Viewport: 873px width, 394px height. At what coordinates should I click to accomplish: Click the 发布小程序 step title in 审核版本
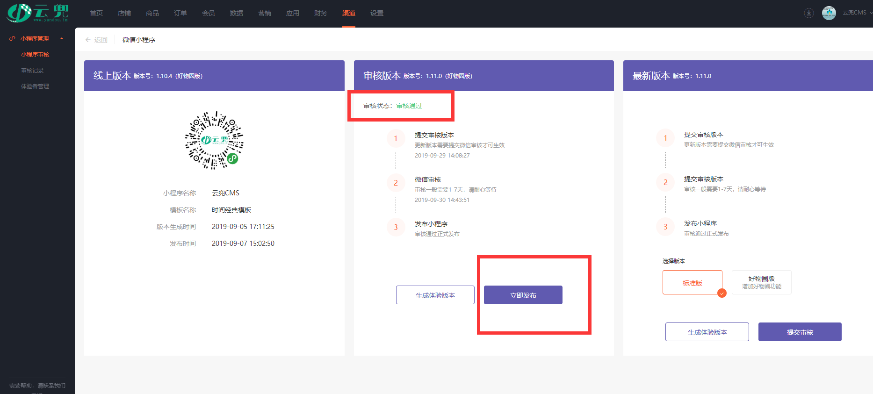[431, 224]
